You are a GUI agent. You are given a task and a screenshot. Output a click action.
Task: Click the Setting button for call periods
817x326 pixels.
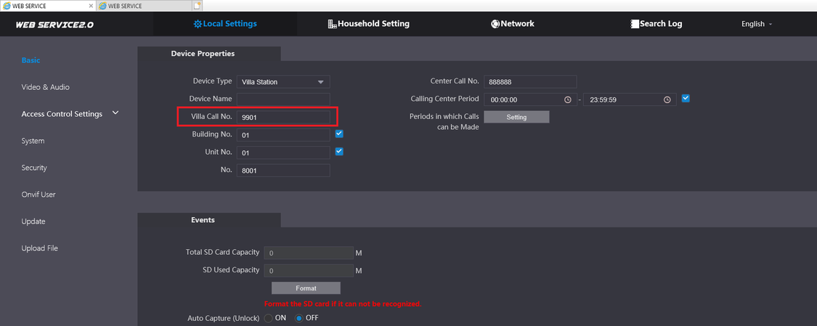(516, 117)
